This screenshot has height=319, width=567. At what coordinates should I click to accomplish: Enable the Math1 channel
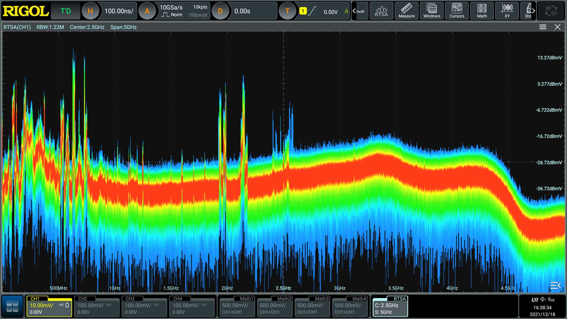tap(236, 306)
